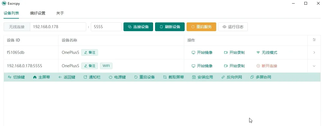Open table column settings icon in header
Viewport: 323px width, 126px height.
point(314,40)
